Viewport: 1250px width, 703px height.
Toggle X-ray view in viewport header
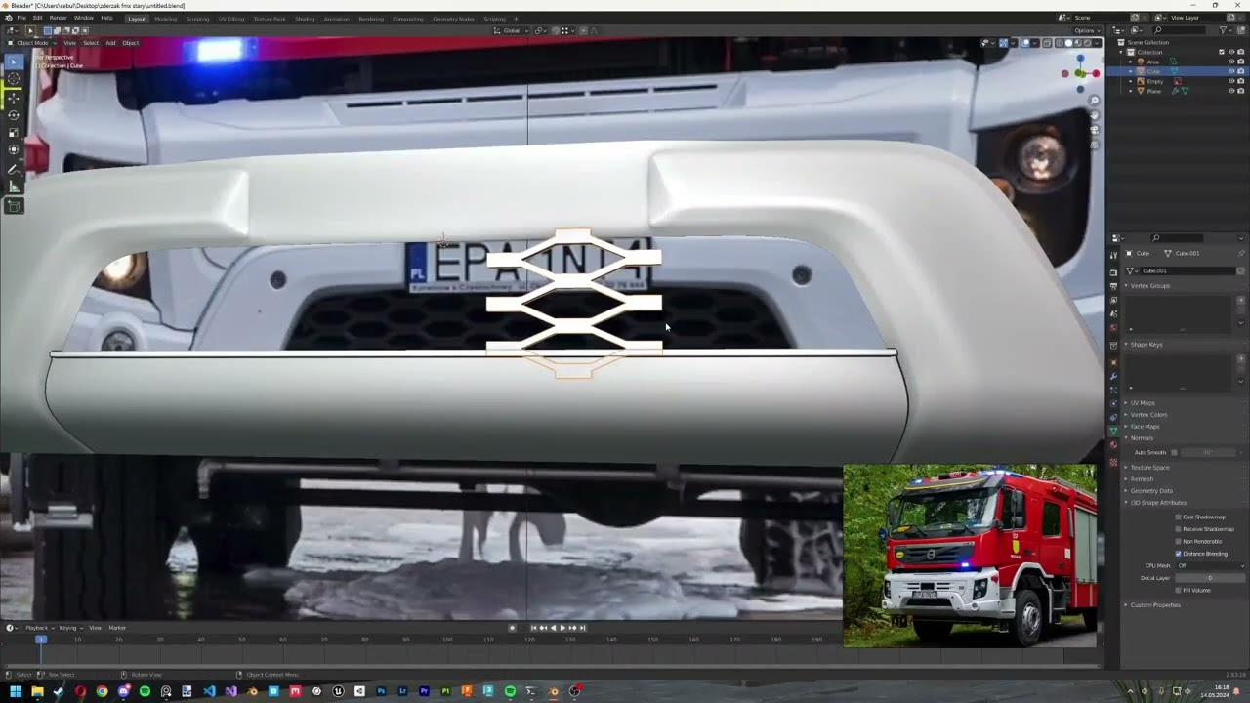click(x=1046, y=43)
